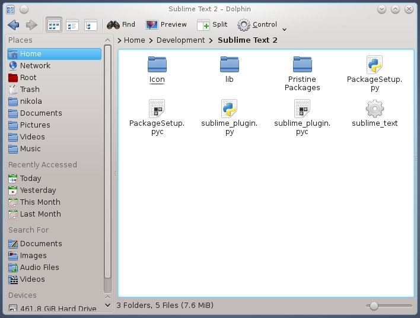Image resolution: width=420 pixels, height=318 pixels.
Task: Click the up arrow beside the Devices header
Action: tap(107, 297)
